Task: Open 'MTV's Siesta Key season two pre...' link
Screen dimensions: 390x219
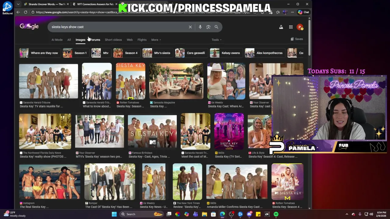Action: pos(99,157)
